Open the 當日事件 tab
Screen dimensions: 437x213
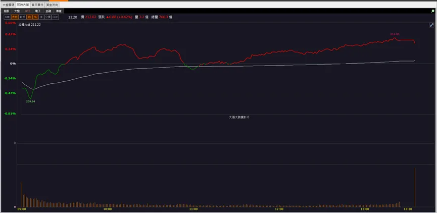[37, 5]
